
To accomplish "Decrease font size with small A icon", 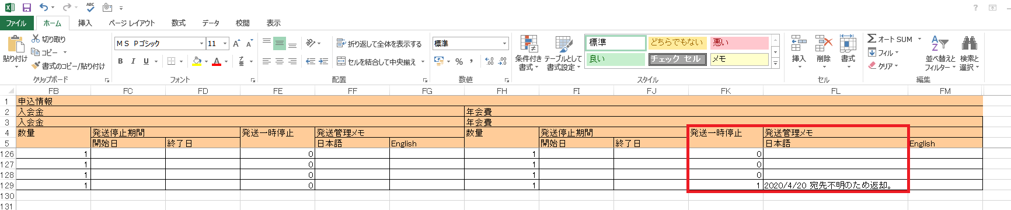I will point(249,44).
